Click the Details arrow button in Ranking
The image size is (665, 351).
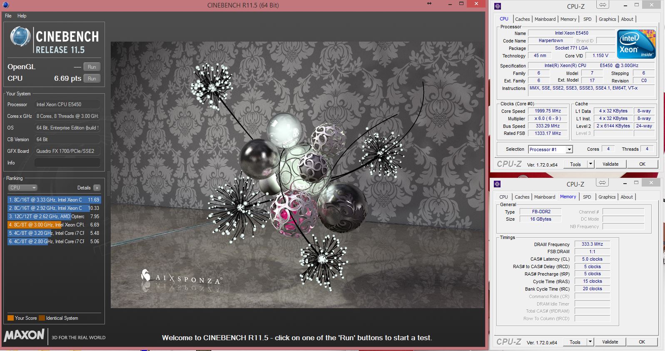click(x=97, y=188)
